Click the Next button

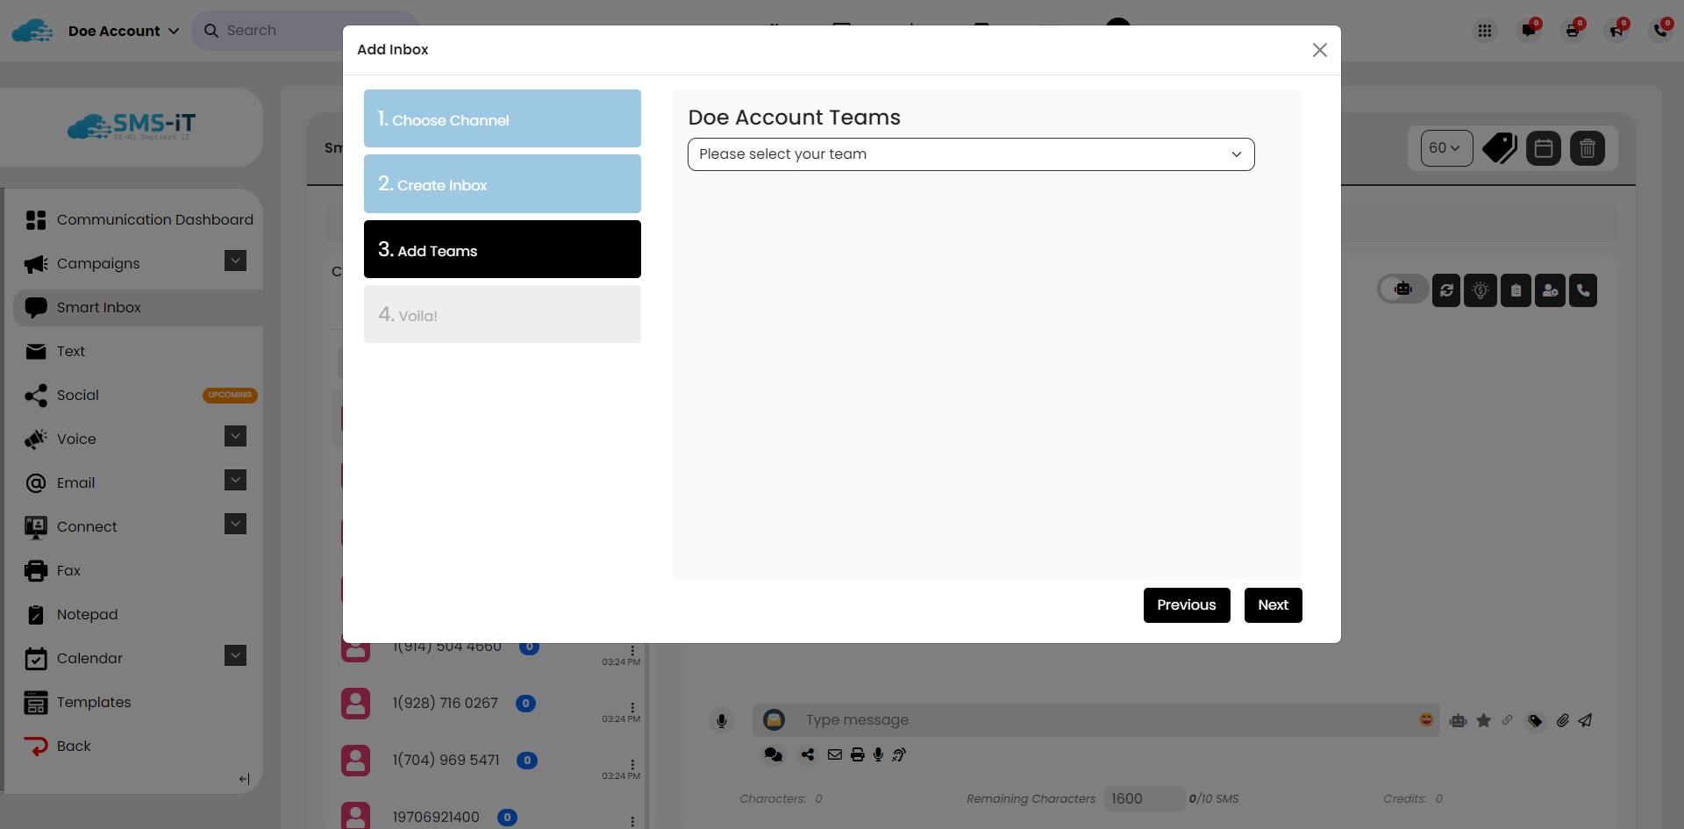coord(1274,605)
